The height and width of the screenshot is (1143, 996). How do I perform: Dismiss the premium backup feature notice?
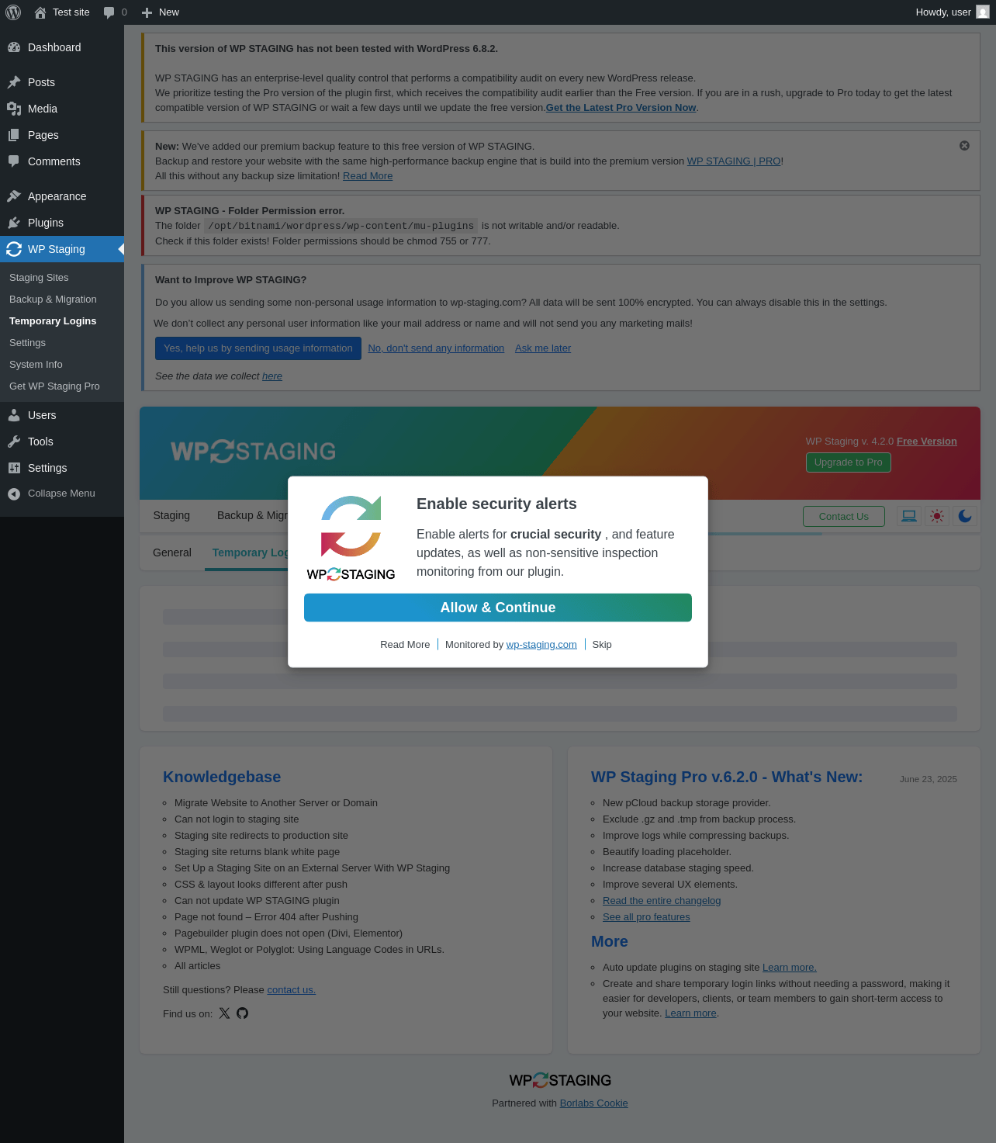[x=964, y=146]
